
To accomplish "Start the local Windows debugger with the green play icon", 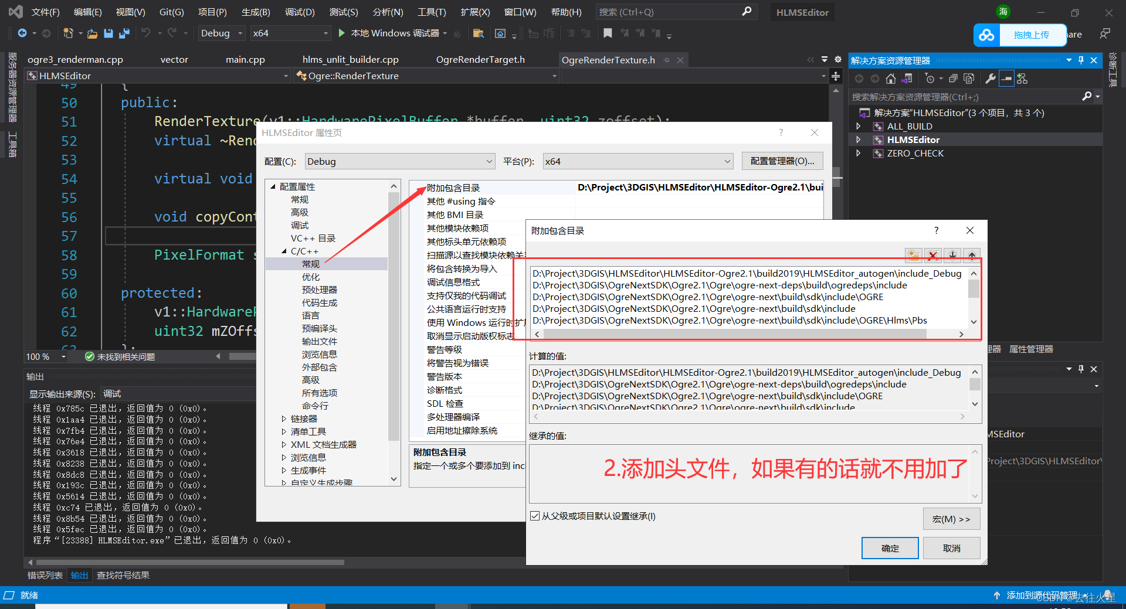I will click(341, 33).
